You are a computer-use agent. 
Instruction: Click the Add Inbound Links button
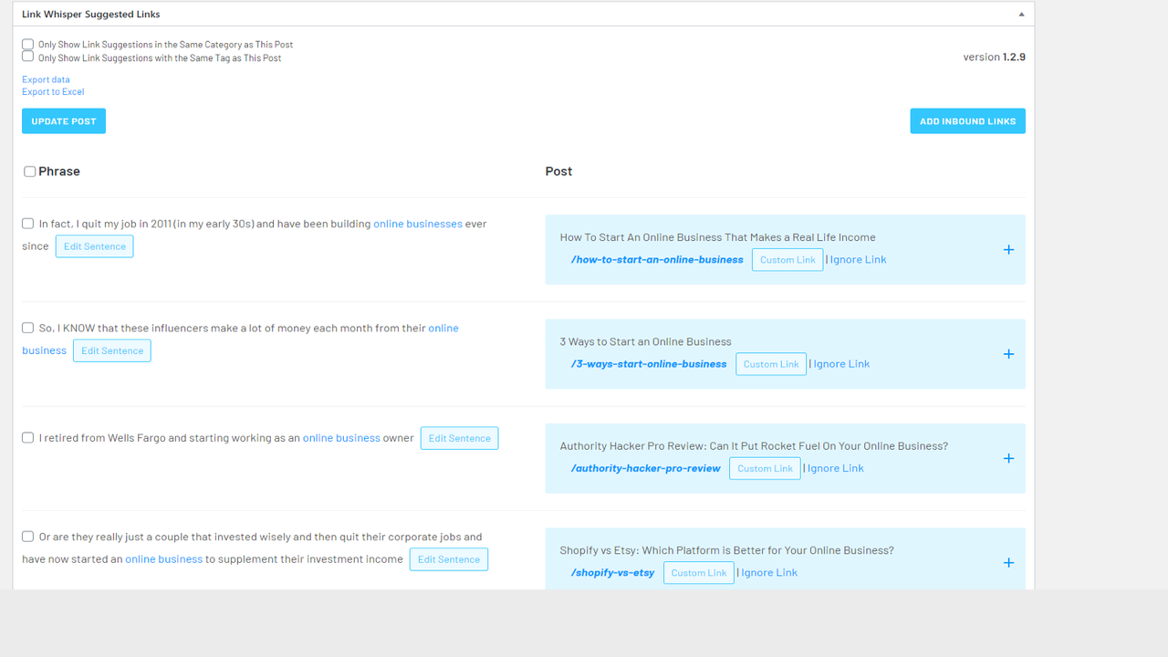tap(967, 120)
